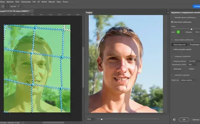Open the Rozmiar brush size dropdown arrow
The image size is (200, 124).
[x=22, y=6]
